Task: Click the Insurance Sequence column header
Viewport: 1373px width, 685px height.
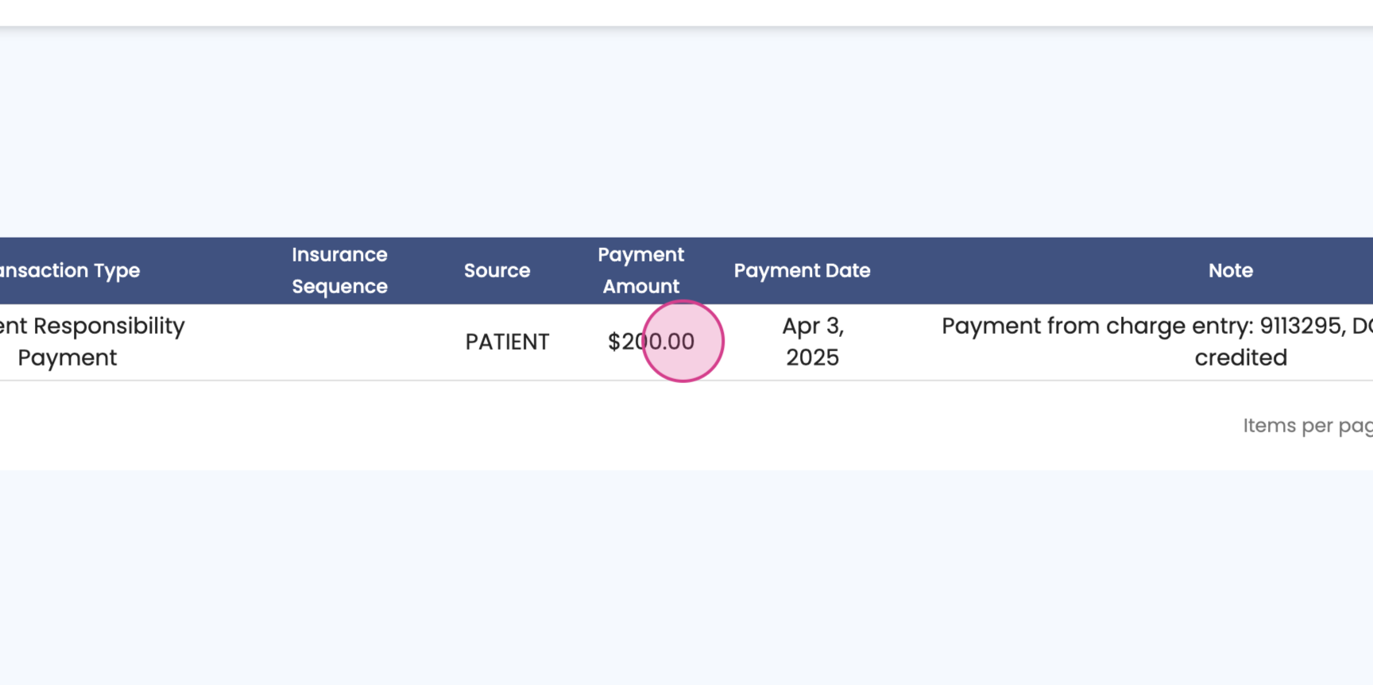Action: coord(339,270)
